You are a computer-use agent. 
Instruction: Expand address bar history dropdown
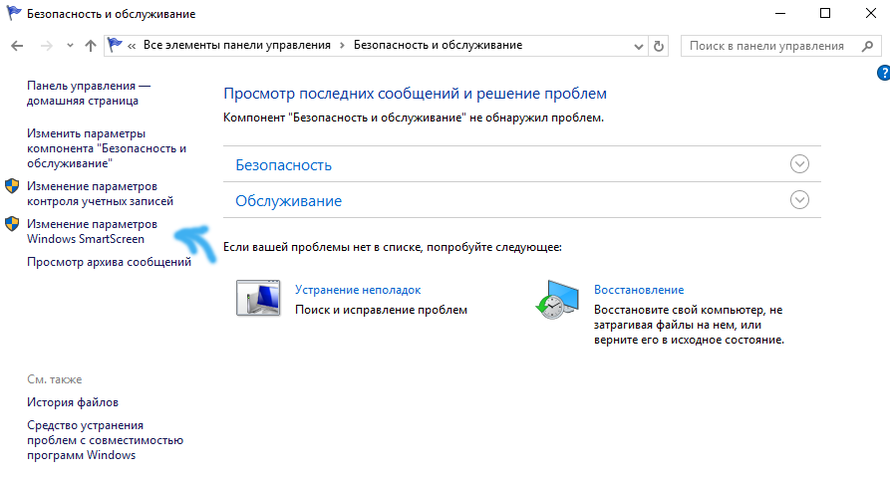pos(639,47)
